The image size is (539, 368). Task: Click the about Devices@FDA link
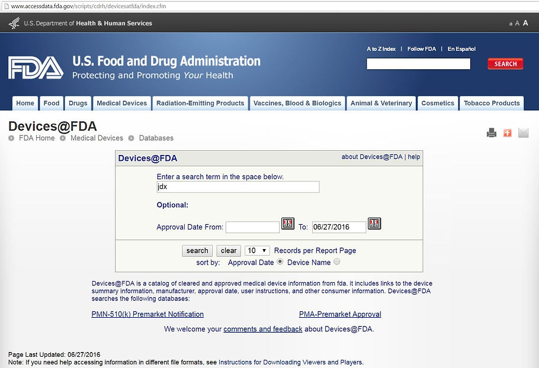pos(371,157)
